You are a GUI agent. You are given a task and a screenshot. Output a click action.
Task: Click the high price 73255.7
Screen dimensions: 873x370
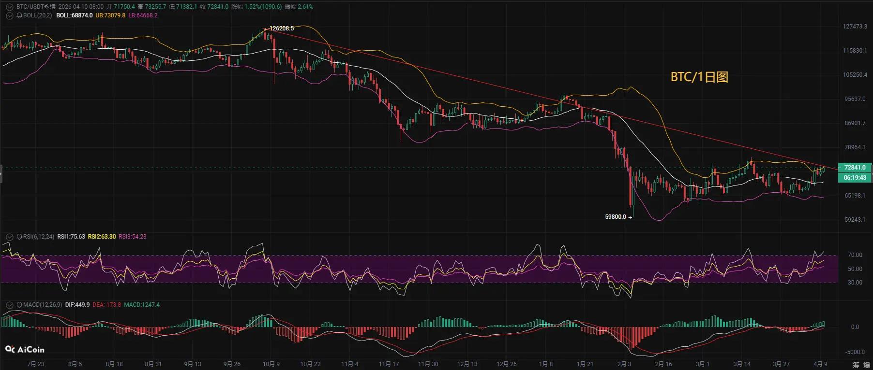(155, 7)
